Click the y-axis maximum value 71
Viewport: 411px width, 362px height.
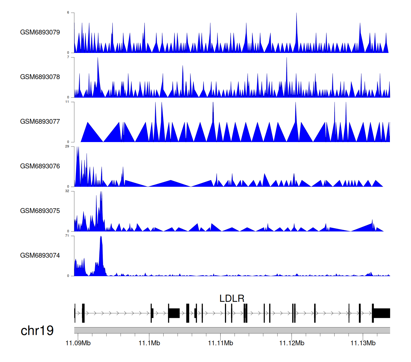point(67,236)
